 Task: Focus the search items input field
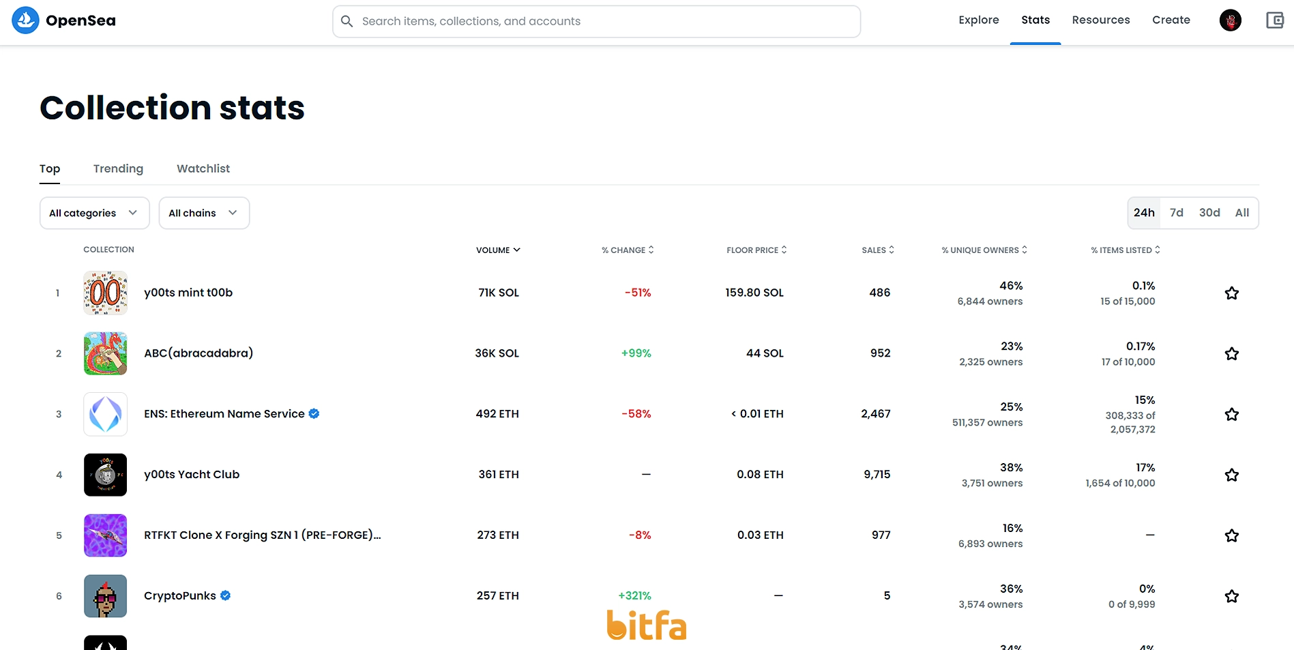point(596,21)
